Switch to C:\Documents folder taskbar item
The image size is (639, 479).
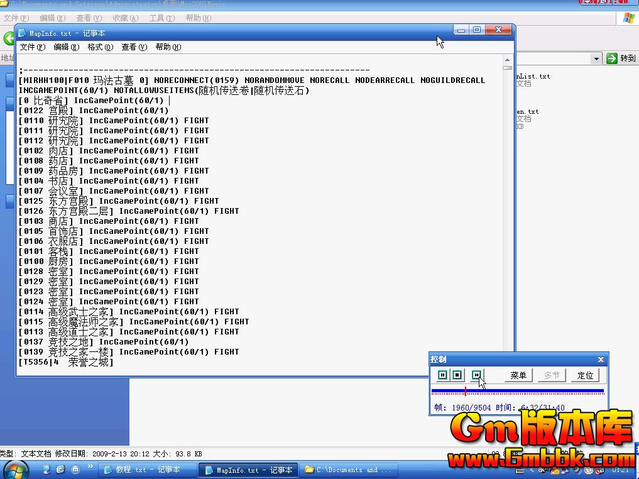pyautogui.click(x=348, y=470)
